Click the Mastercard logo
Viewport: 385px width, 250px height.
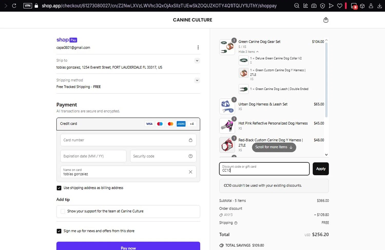click(x=170, y=124)
